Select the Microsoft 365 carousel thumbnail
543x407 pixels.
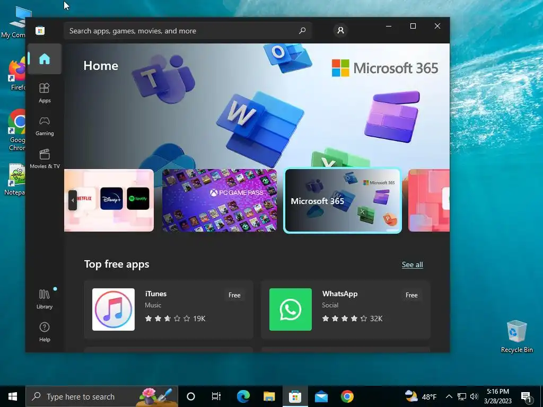tap(343, 201)
